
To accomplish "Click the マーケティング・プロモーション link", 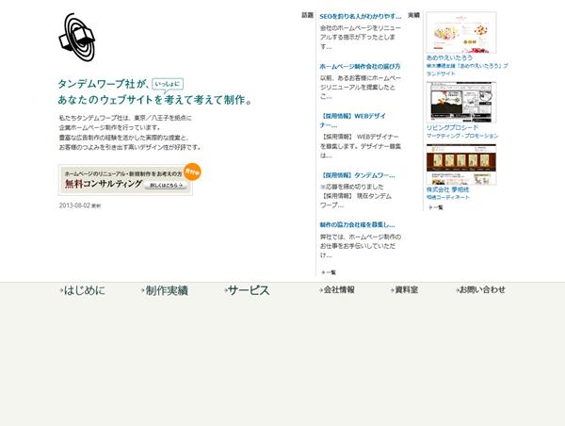I will pos(462,136).
